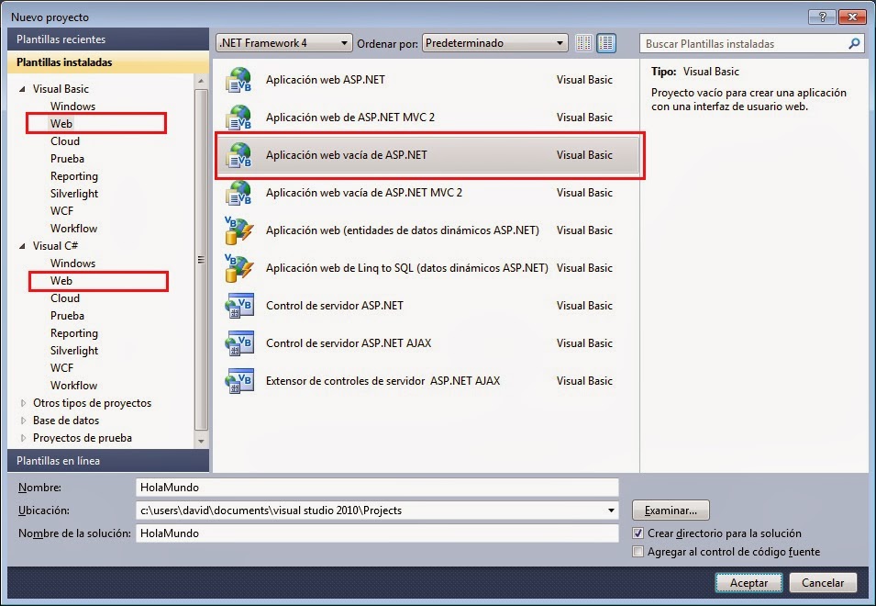Screen dimensions: 876x606
Task: Click the search magnifier icon
Action: (x=854, y=43)
